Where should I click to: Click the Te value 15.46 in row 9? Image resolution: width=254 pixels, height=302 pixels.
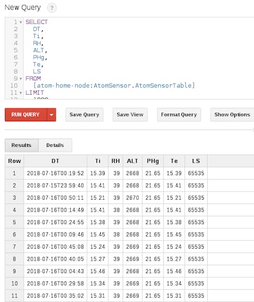tap(174, 271)
